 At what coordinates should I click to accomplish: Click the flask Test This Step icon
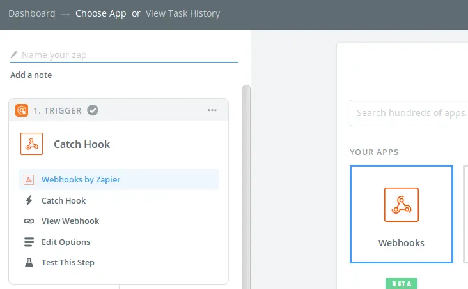[x=29, y=262]
